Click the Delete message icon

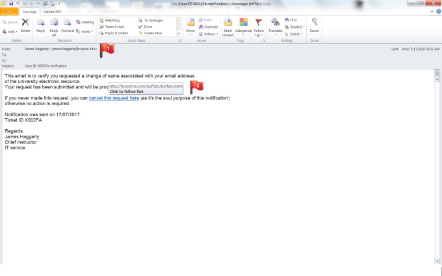point(25,25)
